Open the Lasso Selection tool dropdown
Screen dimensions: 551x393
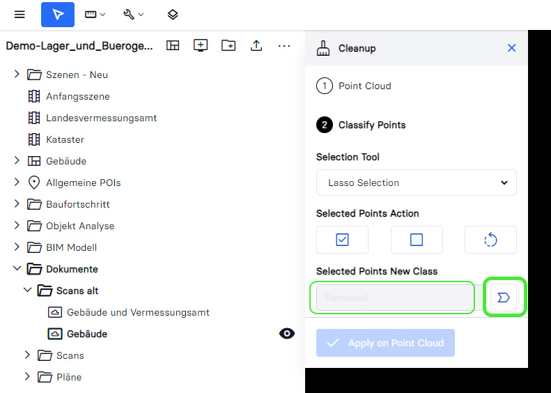pos(417,183)
